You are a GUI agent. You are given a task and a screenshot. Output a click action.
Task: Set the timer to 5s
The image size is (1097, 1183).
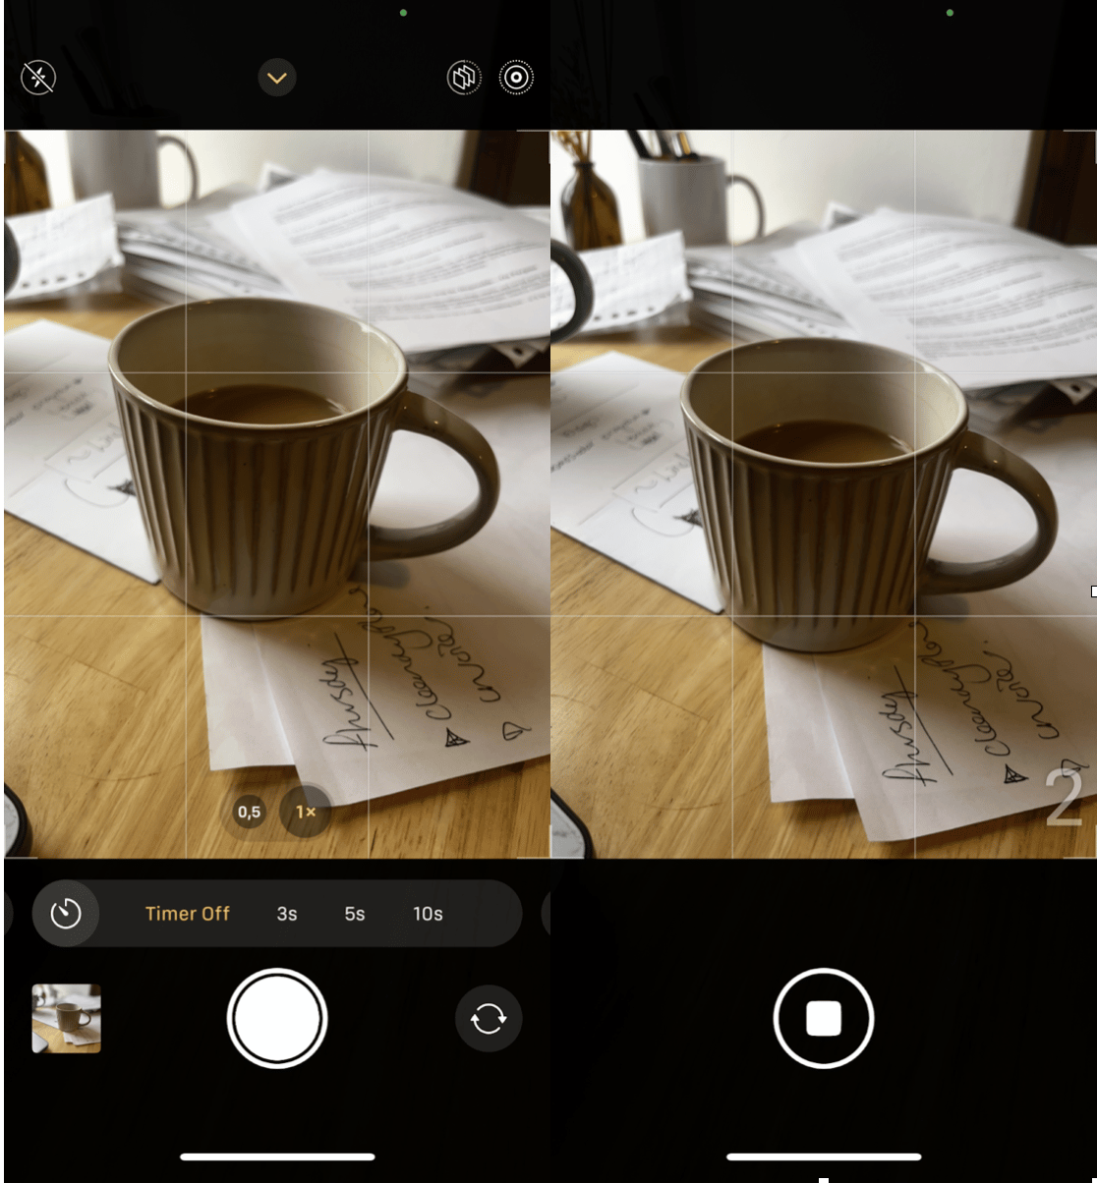point(355,914)
